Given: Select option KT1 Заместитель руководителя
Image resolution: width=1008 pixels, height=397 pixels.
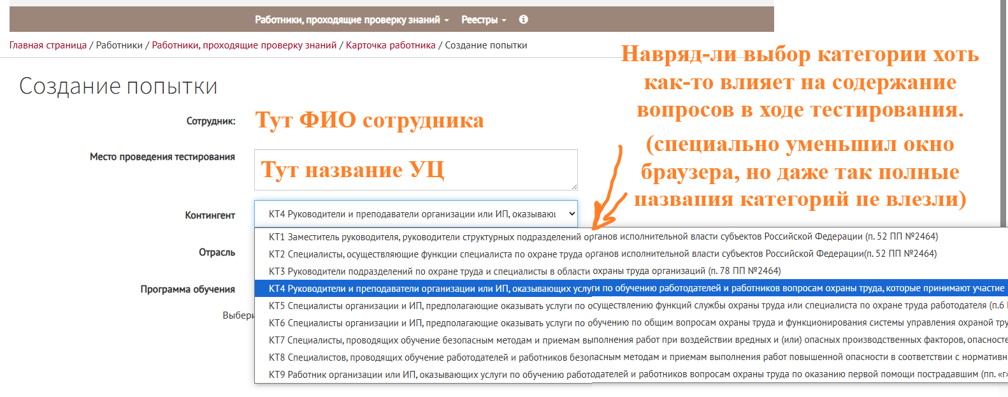Looking at the screenshot, I should tap(631, 236).
